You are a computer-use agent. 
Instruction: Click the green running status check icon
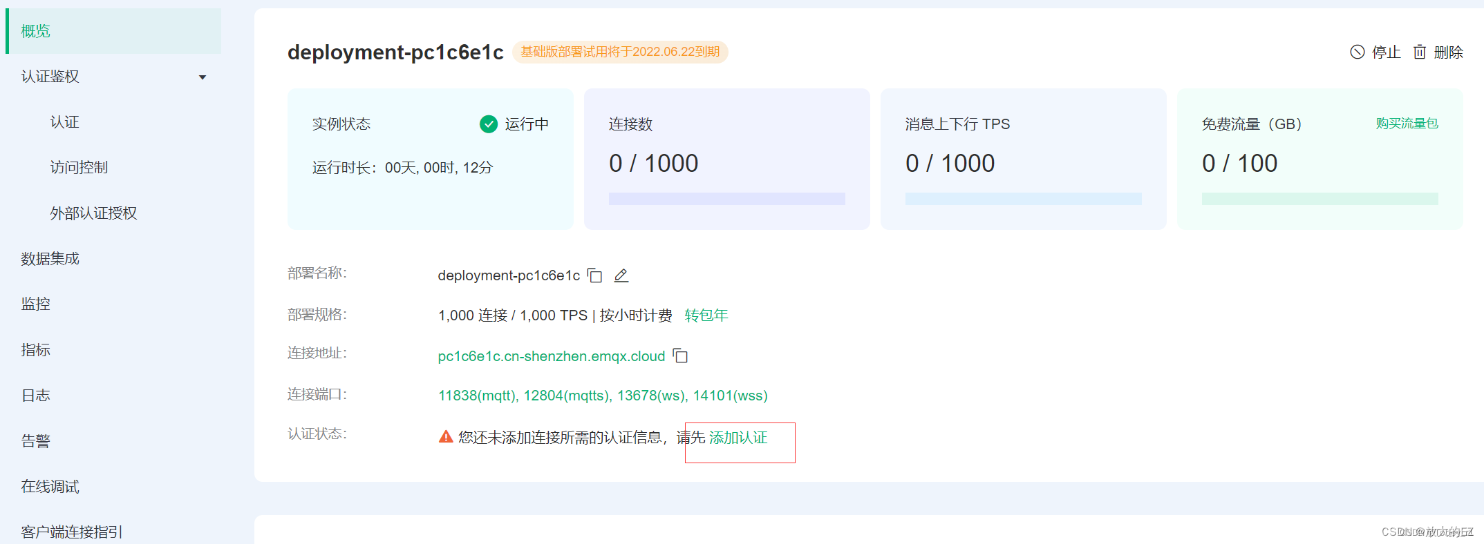coord(489,124)
